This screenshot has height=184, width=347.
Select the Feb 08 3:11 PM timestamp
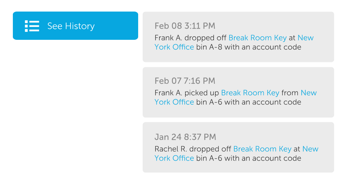tap(185, 26)
